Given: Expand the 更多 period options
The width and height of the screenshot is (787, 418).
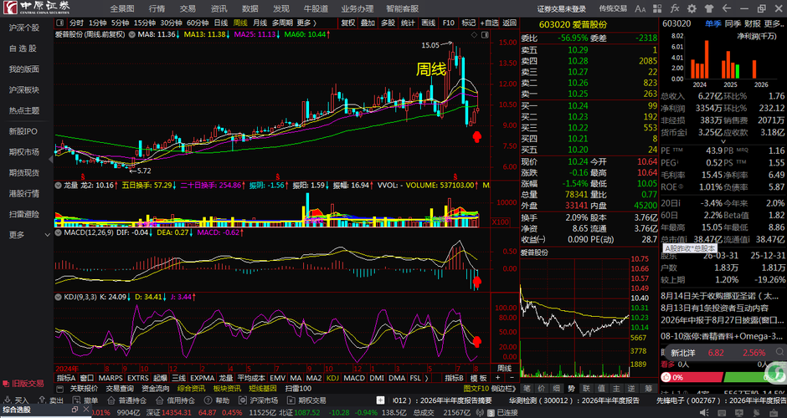Looking at the screenshot, I should [x=306, y=23].
